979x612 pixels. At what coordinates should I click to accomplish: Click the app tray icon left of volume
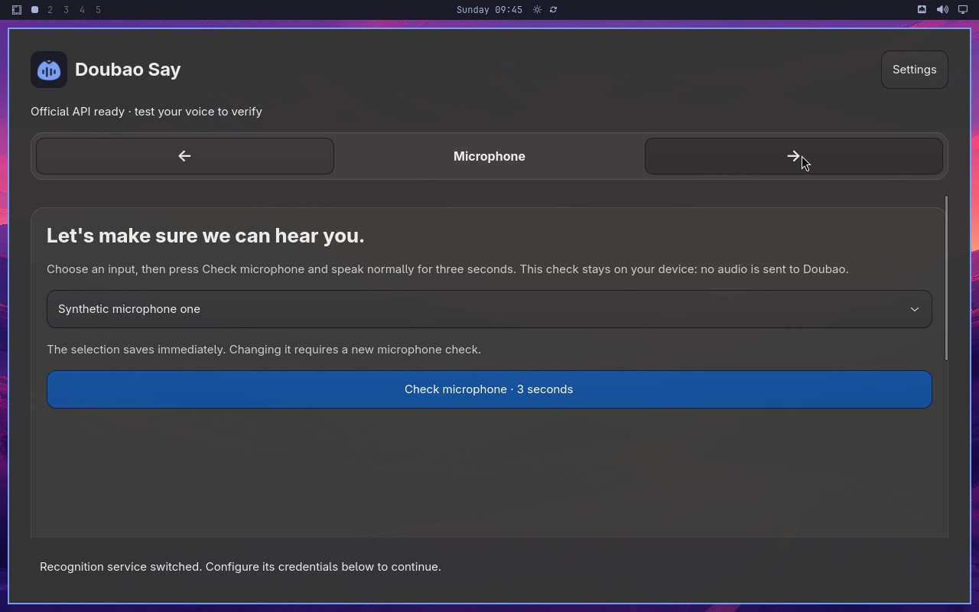tap(922, 10)
